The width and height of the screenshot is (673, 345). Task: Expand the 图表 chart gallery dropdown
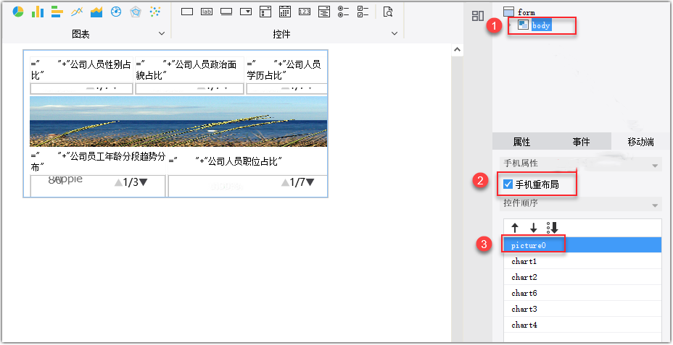pos(162,34)
